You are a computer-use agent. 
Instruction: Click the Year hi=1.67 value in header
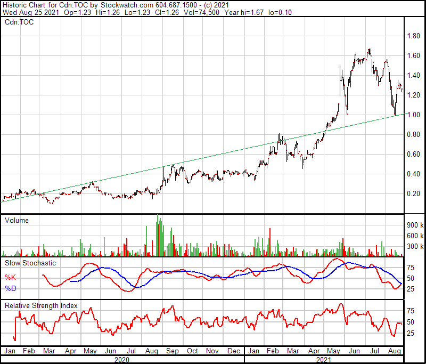point(244,12)
